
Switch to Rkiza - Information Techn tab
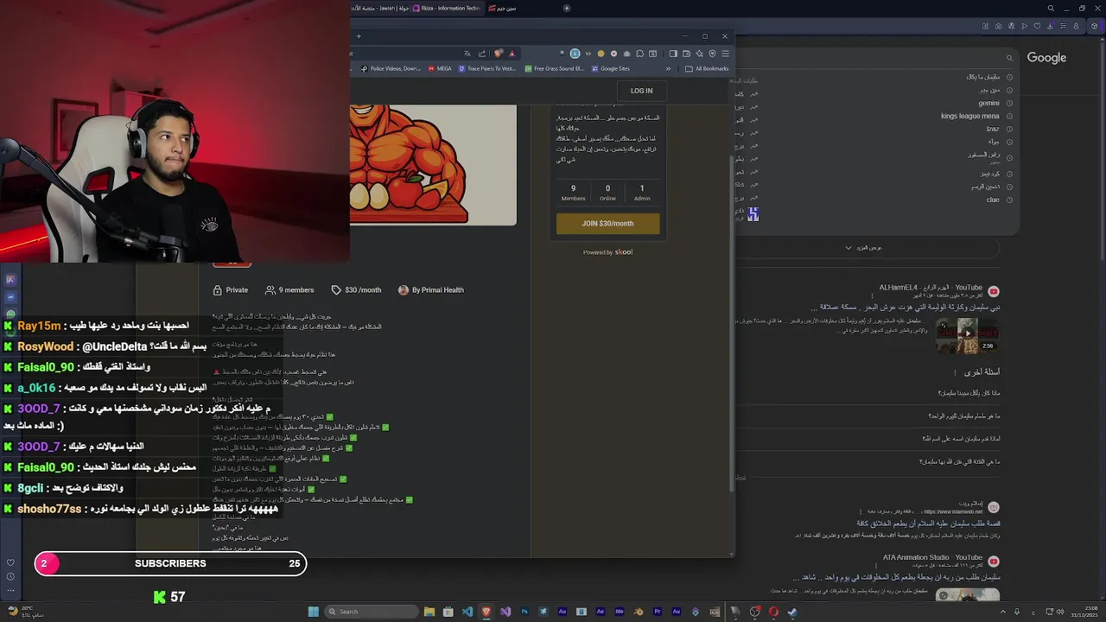(449, 8)
